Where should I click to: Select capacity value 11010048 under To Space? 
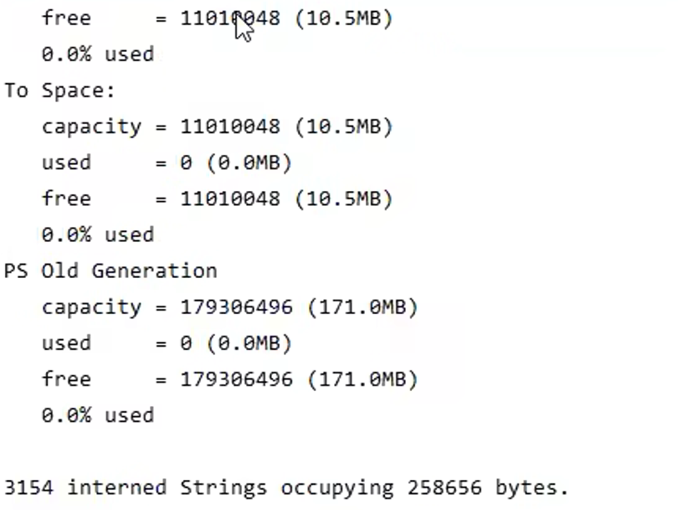[x=230, y=126]
